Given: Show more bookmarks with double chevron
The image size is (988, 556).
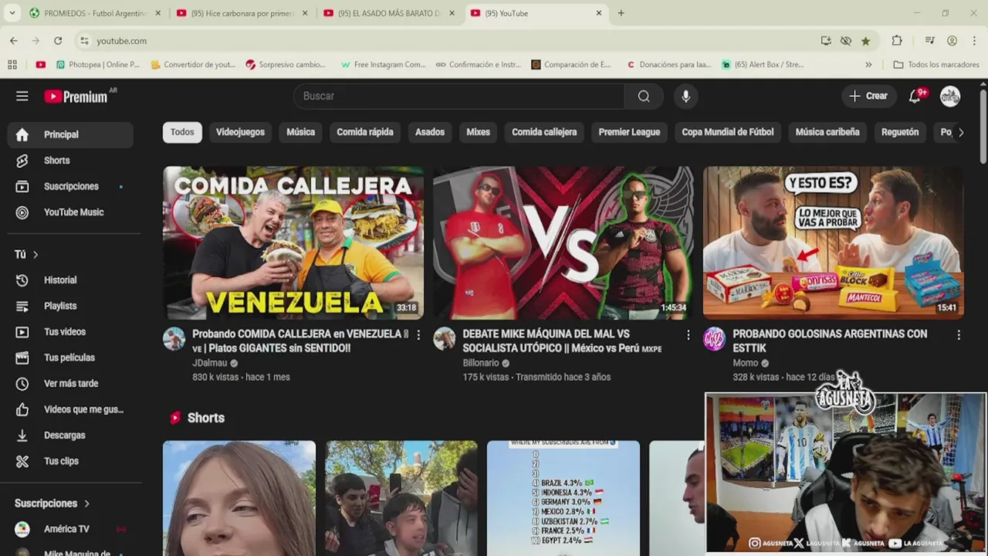Looking at the screenshot, I should pos(868,65).
